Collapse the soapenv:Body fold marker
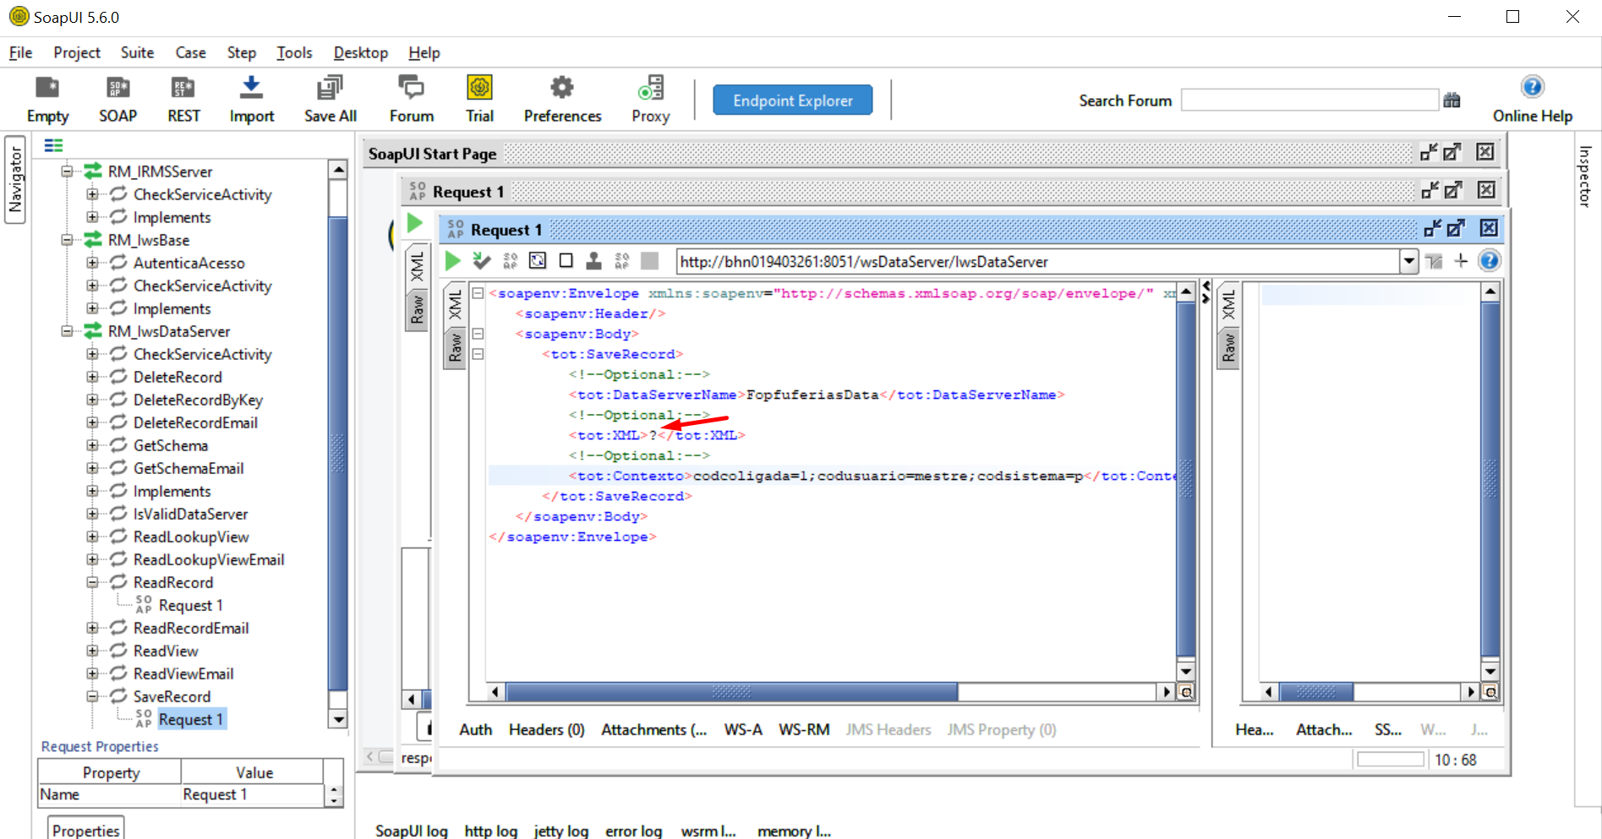Screen dimensions: 1602x839 coord(478,334)
